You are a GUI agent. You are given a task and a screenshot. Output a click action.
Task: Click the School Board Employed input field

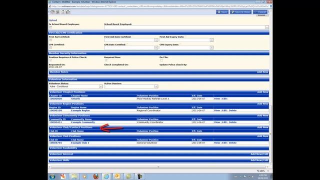[184, 27]
